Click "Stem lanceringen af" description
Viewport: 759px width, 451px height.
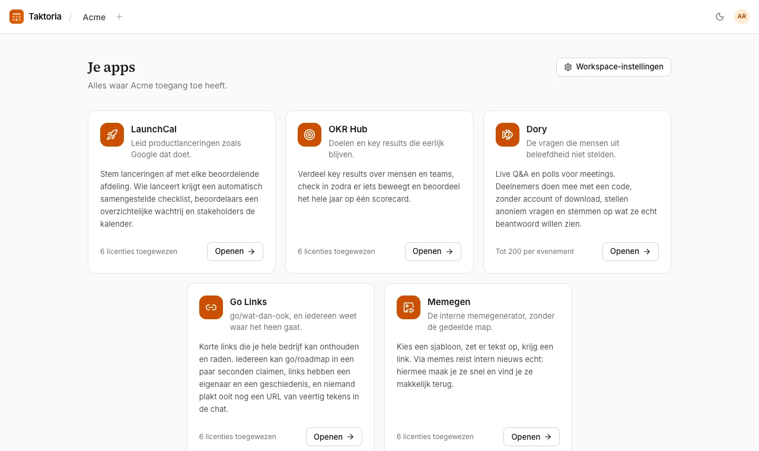tap(181, 199)
